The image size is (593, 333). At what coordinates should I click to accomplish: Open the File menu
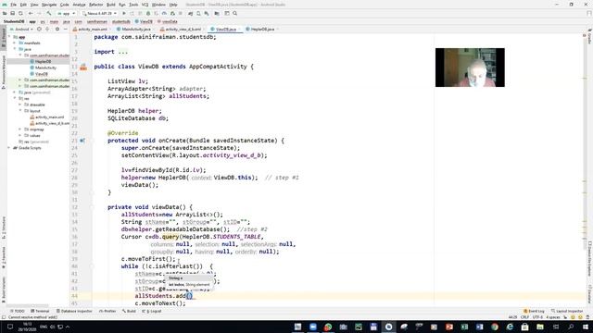coord(13,5)
